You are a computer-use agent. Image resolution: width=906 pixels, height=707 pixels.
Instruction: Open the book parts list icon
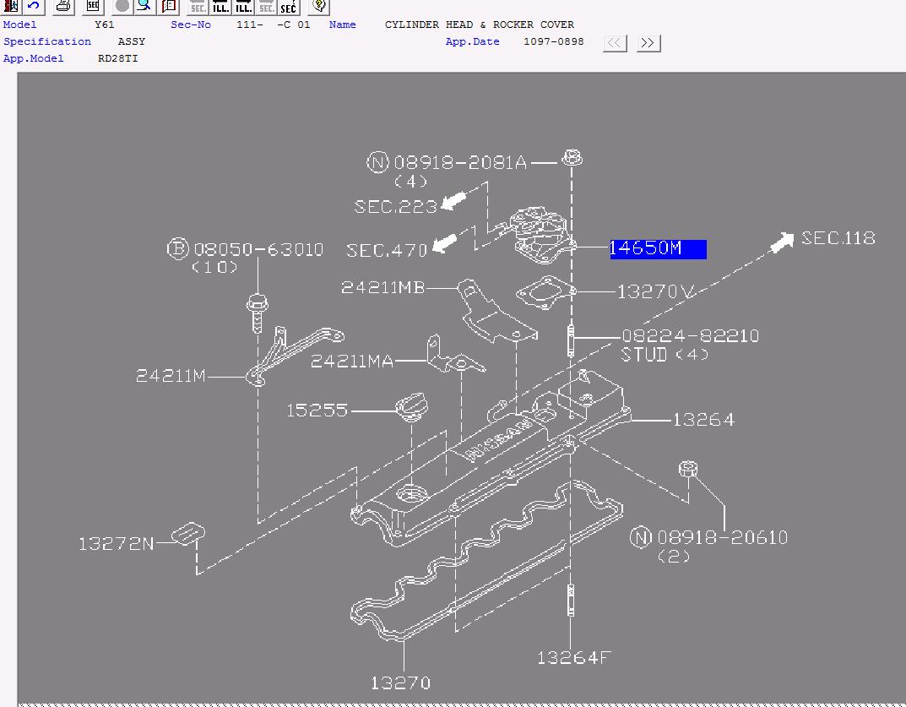coord(169,7)
